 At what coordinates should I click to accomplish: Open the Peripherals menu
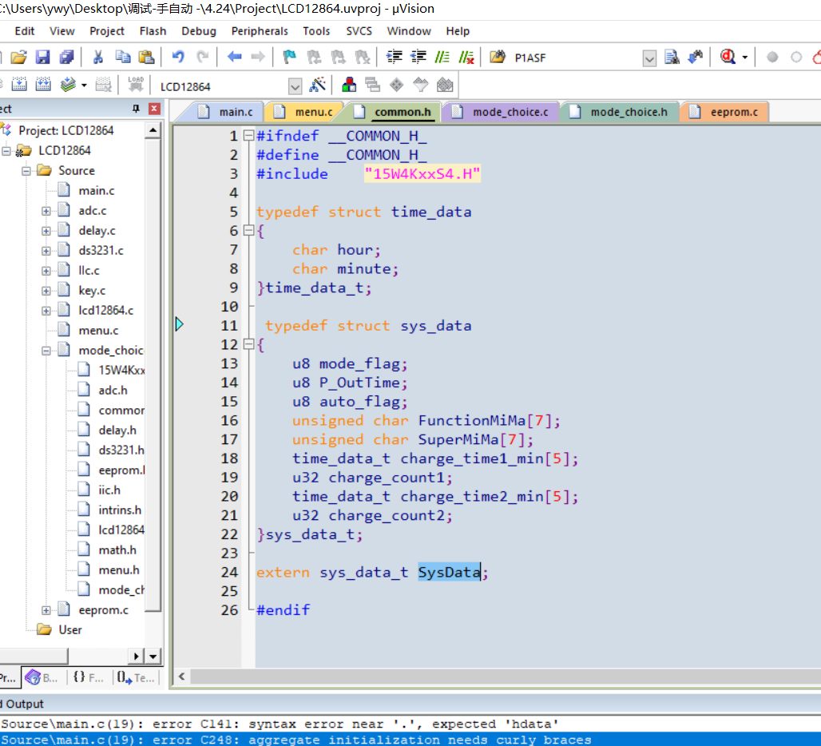click(x=260, y=31)
